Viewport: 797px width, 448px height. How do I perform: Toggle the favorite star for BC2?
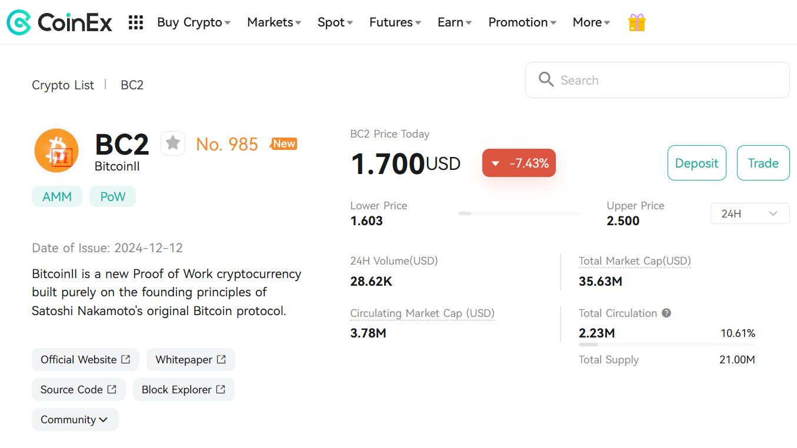[173, 143]
